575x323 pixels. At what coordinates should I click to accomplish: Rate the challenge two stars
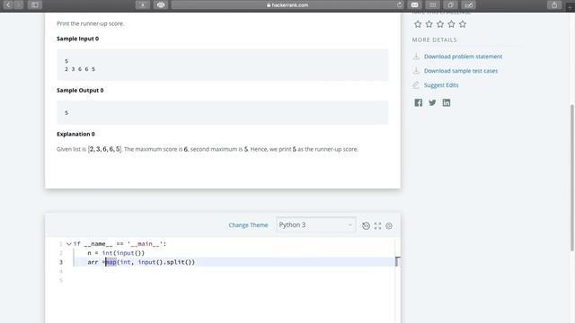tap(429, 24)
